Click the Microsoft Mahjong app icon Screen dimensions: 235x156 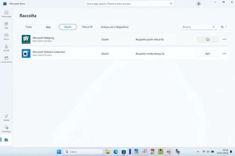click(26, 39)
